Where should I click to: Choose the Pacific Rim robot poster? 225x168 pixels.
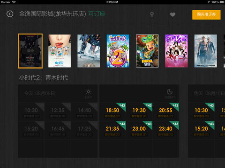click(89, 51)
